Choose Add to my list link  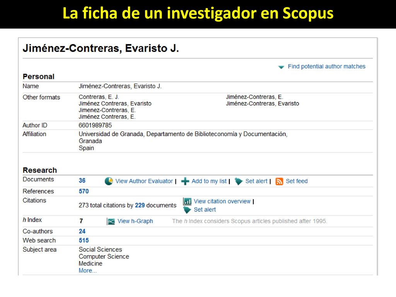(x=209, y=181)
